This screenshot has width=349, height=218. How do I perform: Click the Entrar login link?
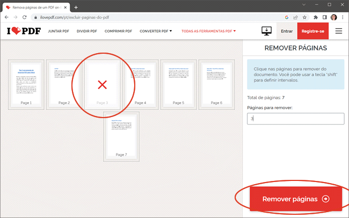(287, 31)
